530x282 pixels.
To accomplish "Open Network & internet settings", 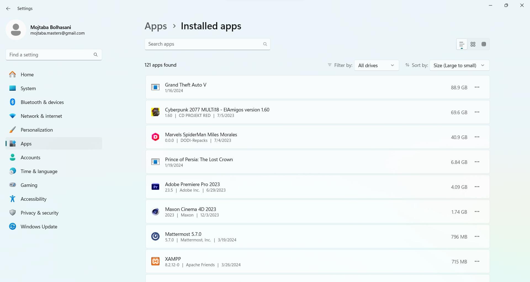I will 54,116.
